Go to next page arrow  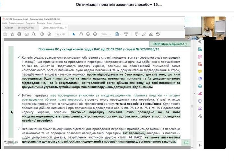[49, 34]
